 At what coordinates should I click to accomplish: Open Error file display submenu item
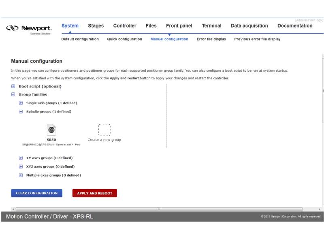coord(211,39)
